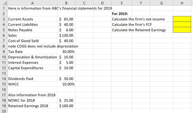
Task: Select column B header
Action: [66, 3]
